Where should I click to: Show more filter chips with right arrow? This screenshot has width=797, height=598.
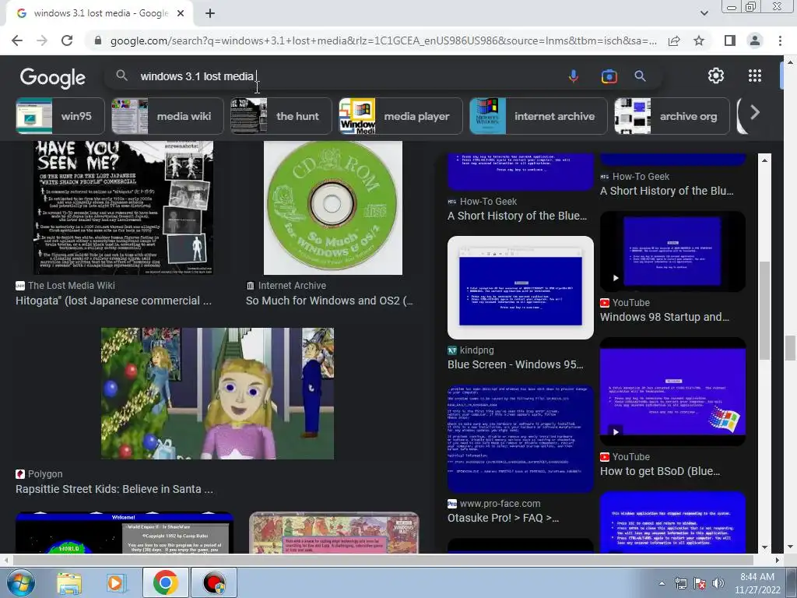click(x=755, y=112)
